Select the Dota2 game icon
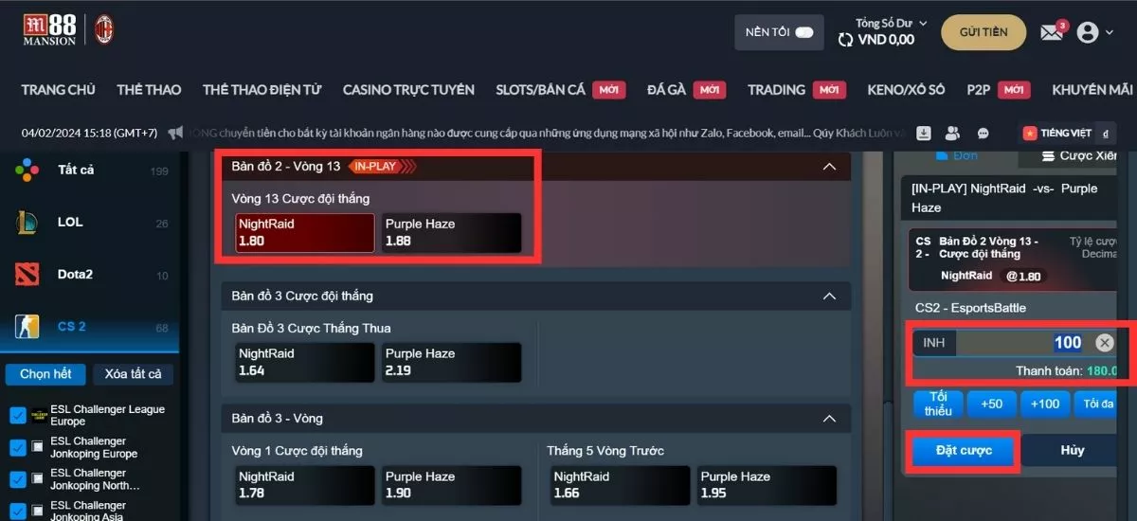This screenshot has height=521, width=1137. tap(27, 275)
